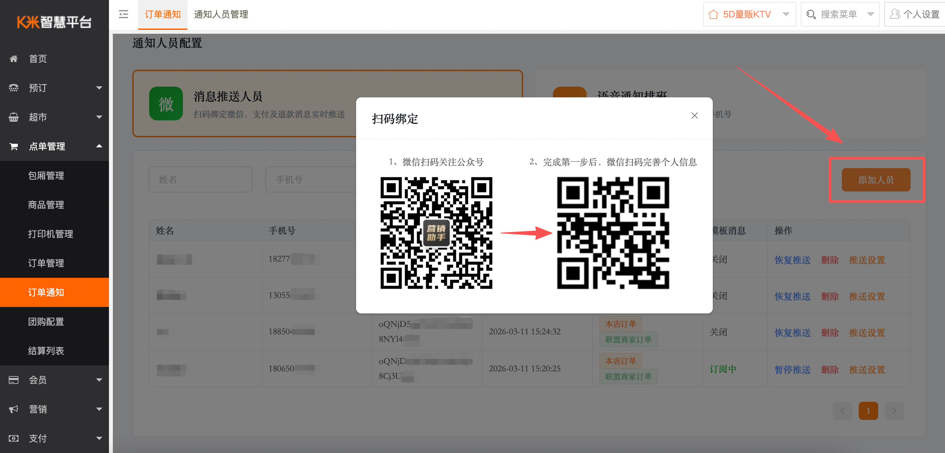The height and width of the screenshot is (453, 945).
Task: Click the green 微 WeChat icon
Action: (x=166, y=104)
